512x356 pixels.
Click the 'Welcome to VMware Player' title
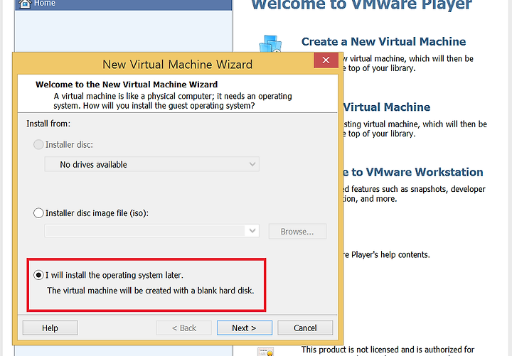(x=361, y=4)
